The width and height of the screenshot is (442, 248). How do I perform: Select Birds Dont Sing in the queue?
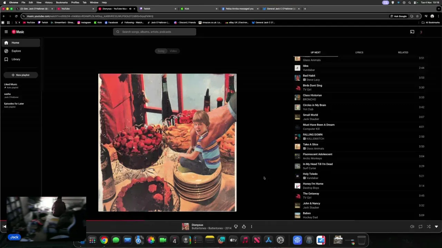(x=359, y=87)
